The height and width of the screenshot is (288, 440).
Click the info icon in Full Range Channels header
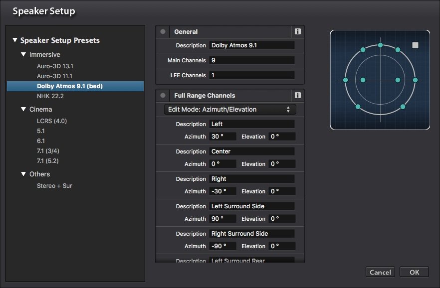click(298, 95)
